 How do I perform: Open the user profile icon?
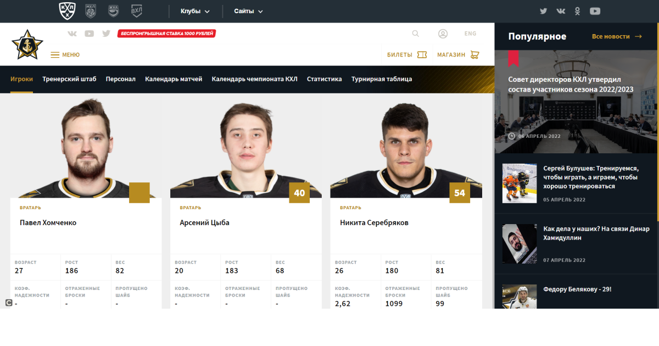[443, 34]
